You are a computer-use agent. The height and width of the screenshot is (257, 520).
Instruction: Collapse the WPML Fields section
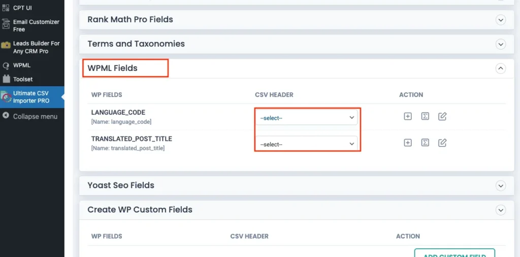pos(501,68)
